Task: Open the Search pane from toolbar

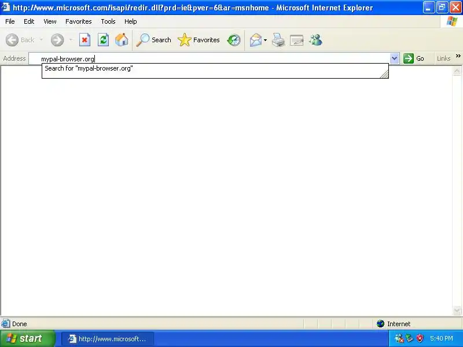Action: click(153, 40)
